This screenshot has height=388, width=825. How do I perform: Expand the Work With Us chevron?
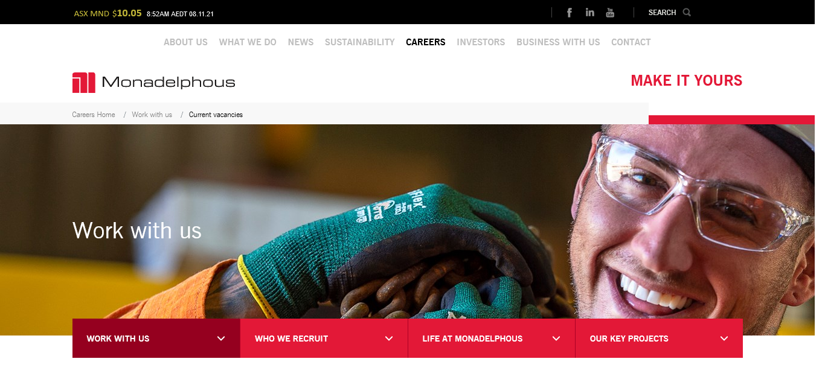[221, 339]
